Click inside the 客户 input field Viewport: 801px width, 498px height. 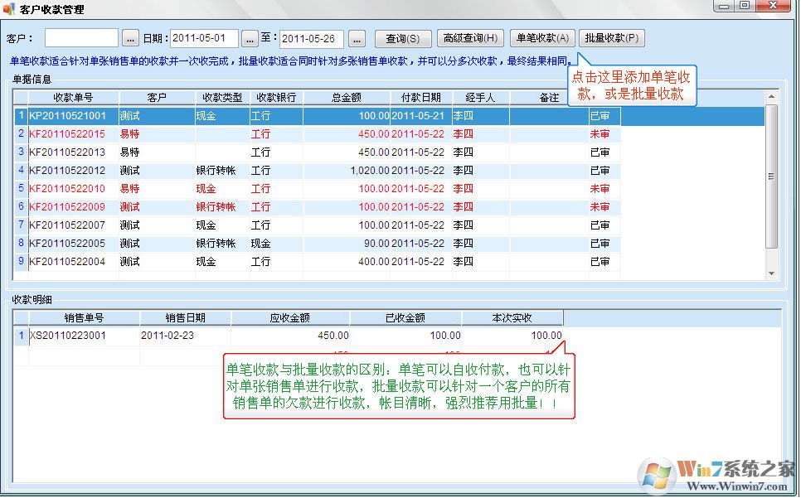point(80,37)
